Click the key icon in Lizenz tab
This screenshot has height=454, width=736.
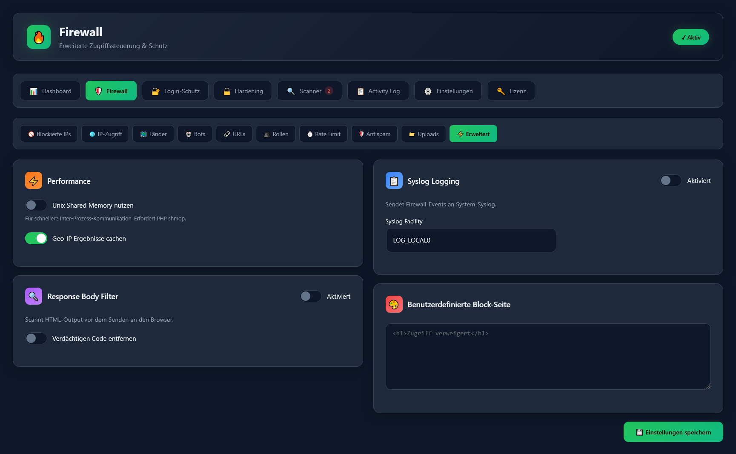pos(501,91)
